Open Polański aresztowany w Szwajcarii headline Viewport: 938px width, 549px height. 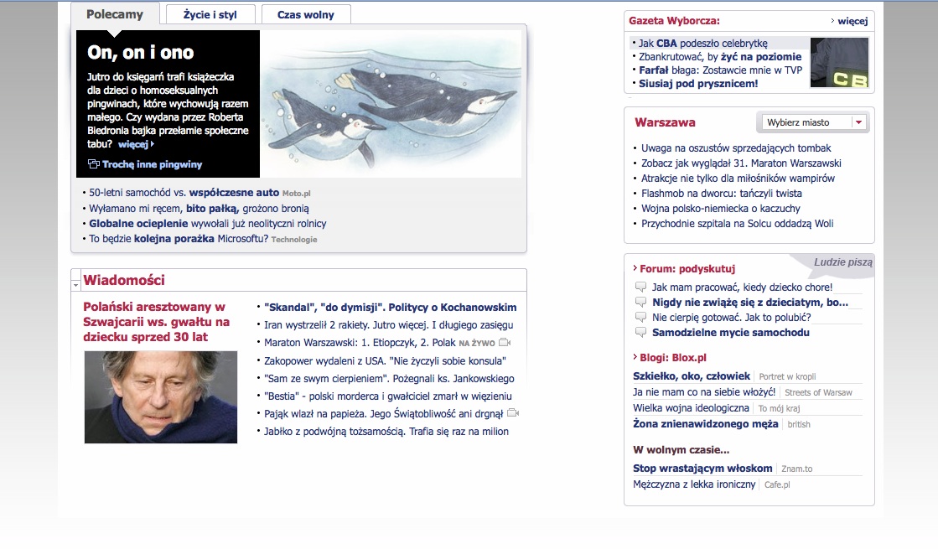tap(156, 322)
